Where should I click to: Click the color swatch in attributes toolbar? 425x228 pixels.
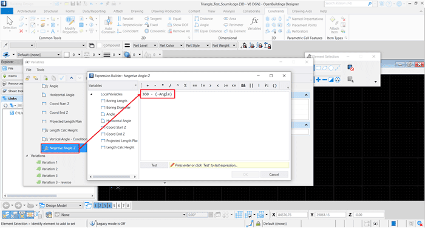[67, 55]
